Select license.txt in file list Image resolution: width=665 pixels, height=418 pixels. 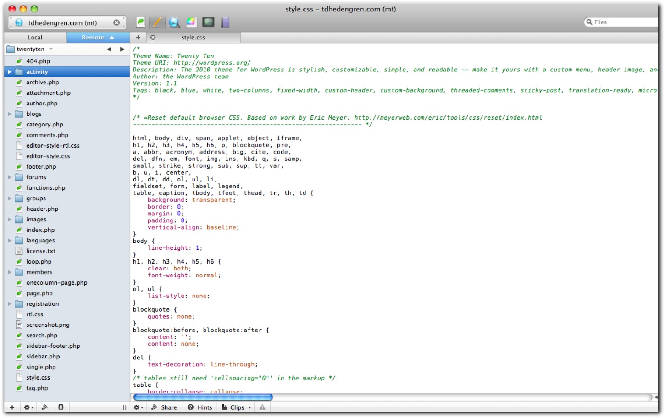pyautogui.click(x=67, y=251)
